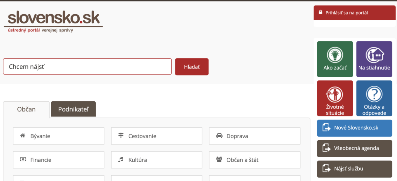Image resolution: width=397 pixels, height=181 pixels.
Task: Click the lock icon beside Prihlásiť sa
Action: (320, 13)
